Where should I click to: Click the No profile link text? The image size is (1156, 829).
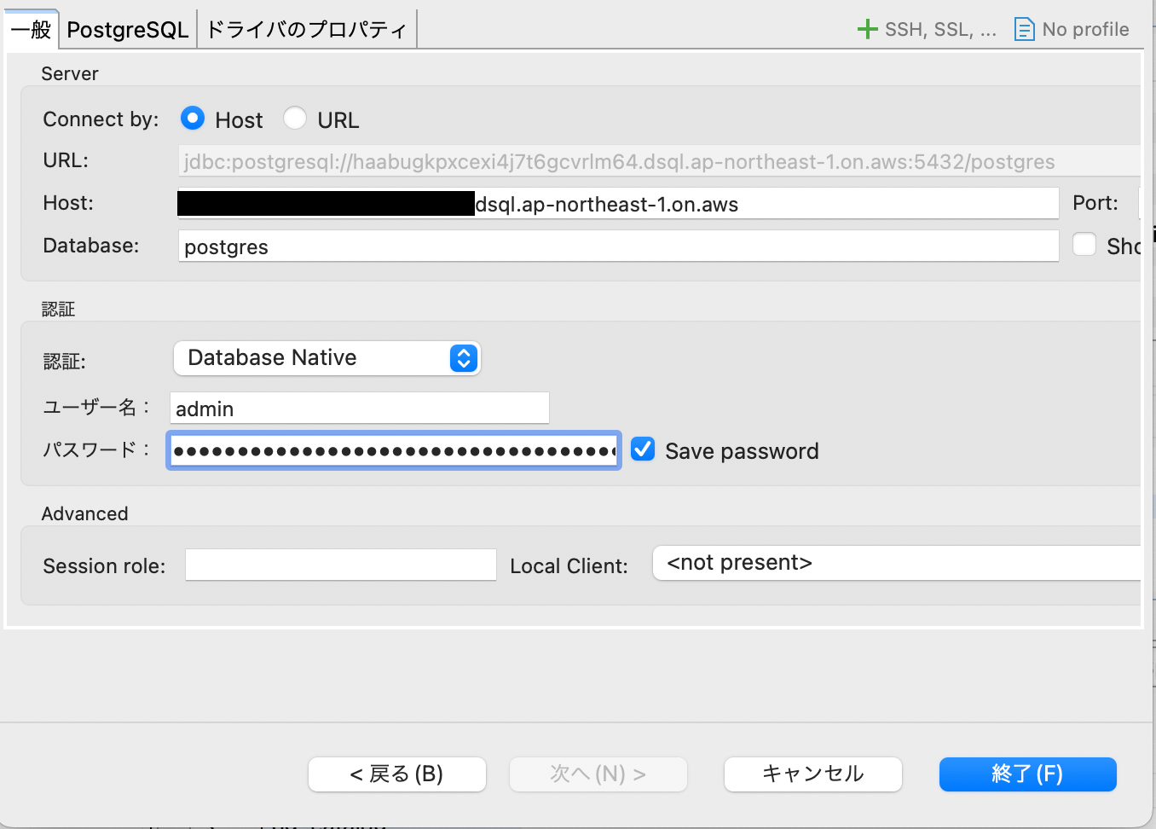tap(1085, 30)
